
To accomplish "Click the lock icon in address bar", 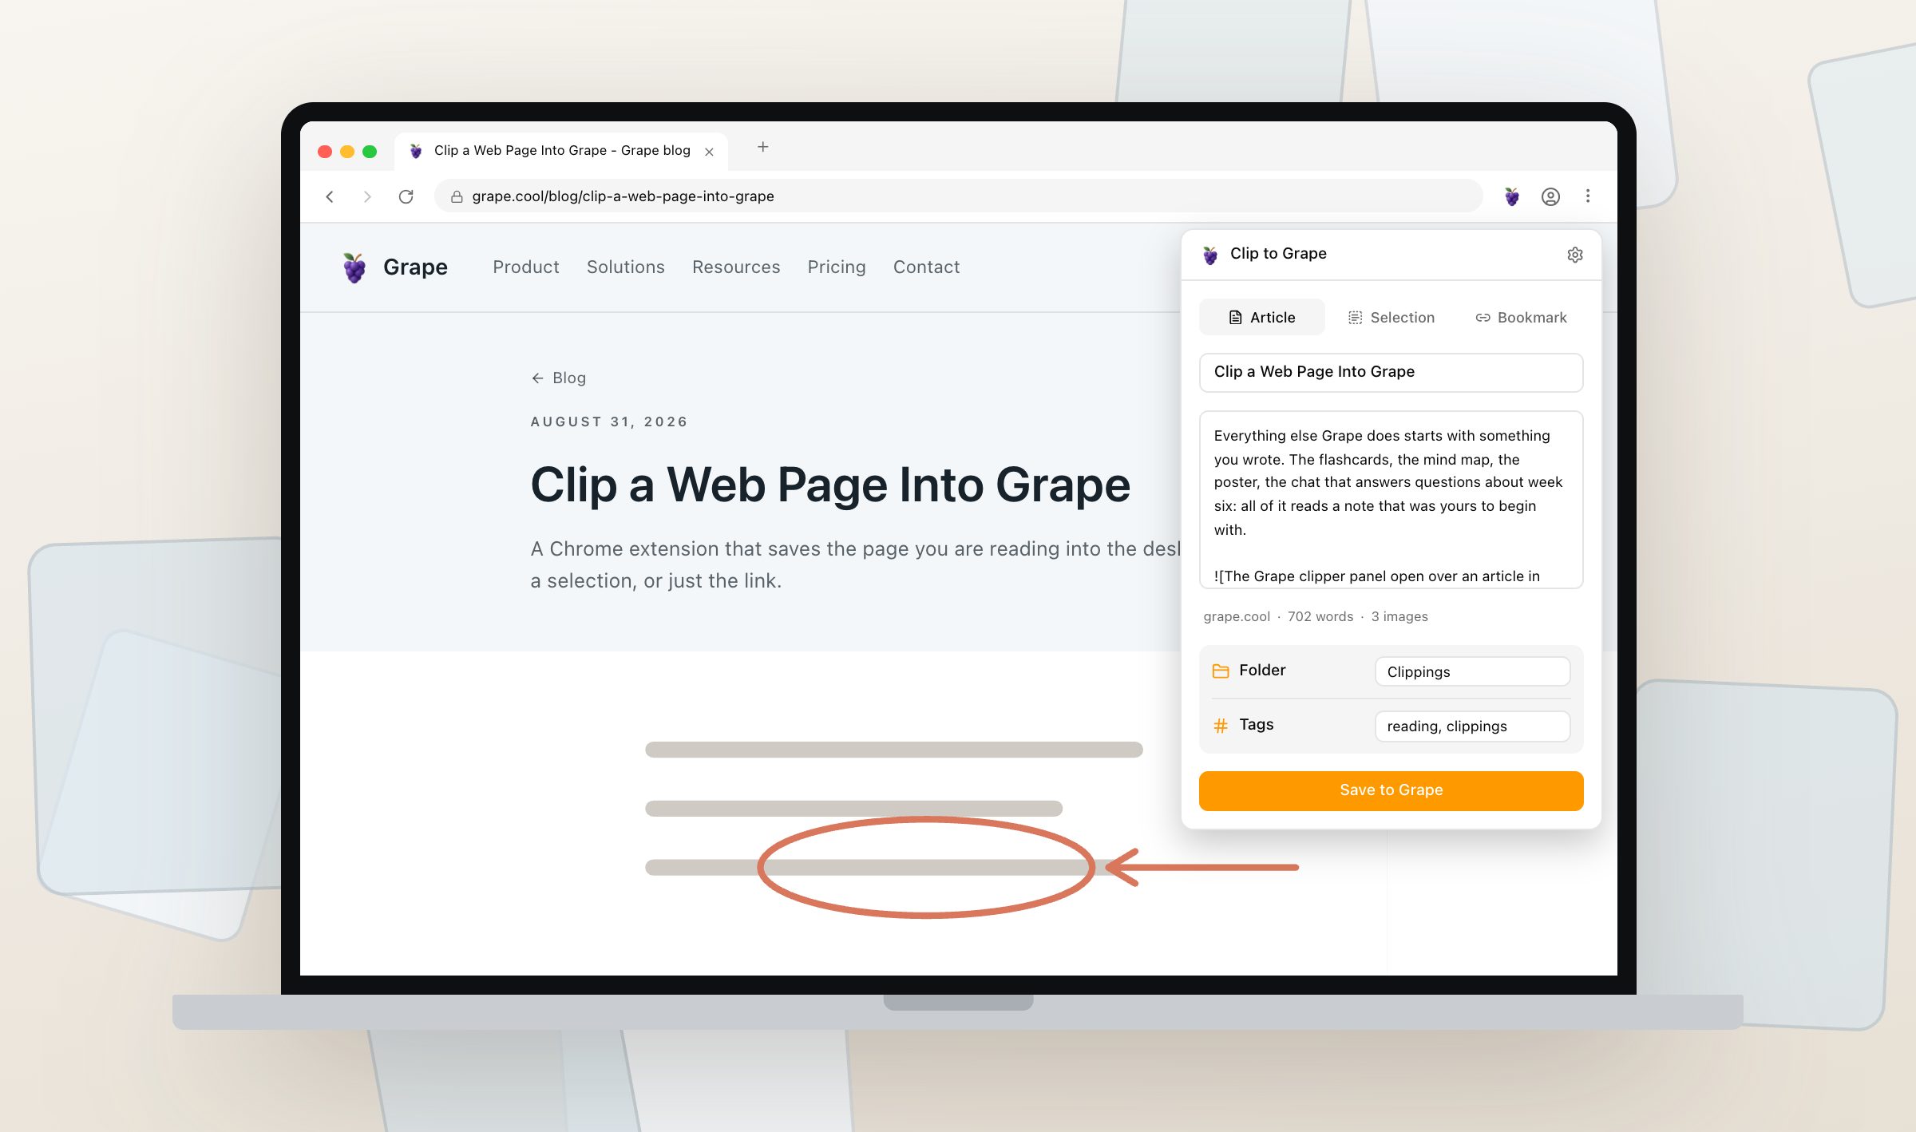I will click(x=457, y=196).
